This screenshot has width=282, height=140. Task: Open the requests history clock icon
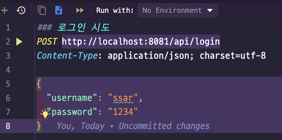21,10
